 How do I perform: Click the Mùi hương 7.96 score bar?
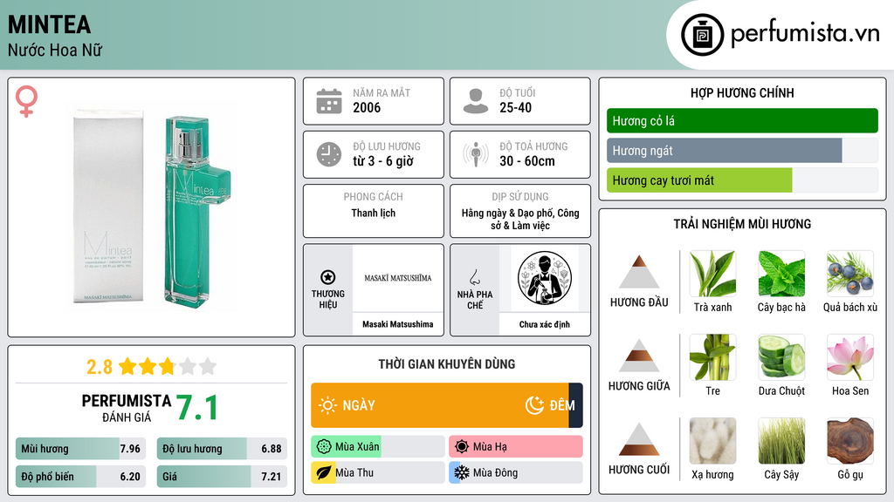80,449
